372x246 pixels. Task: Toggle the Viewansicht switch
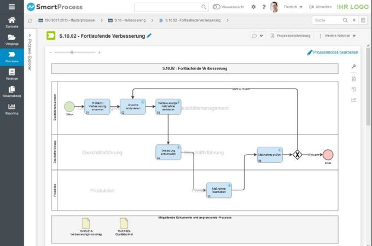coord(217,7)
